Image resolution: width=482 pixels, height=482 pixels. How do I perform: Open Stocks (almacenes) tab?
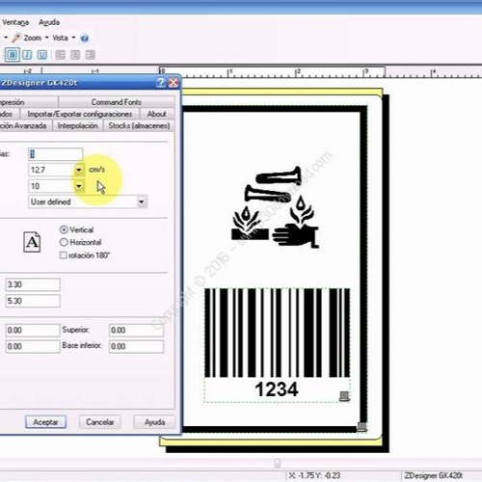[139, 125]
